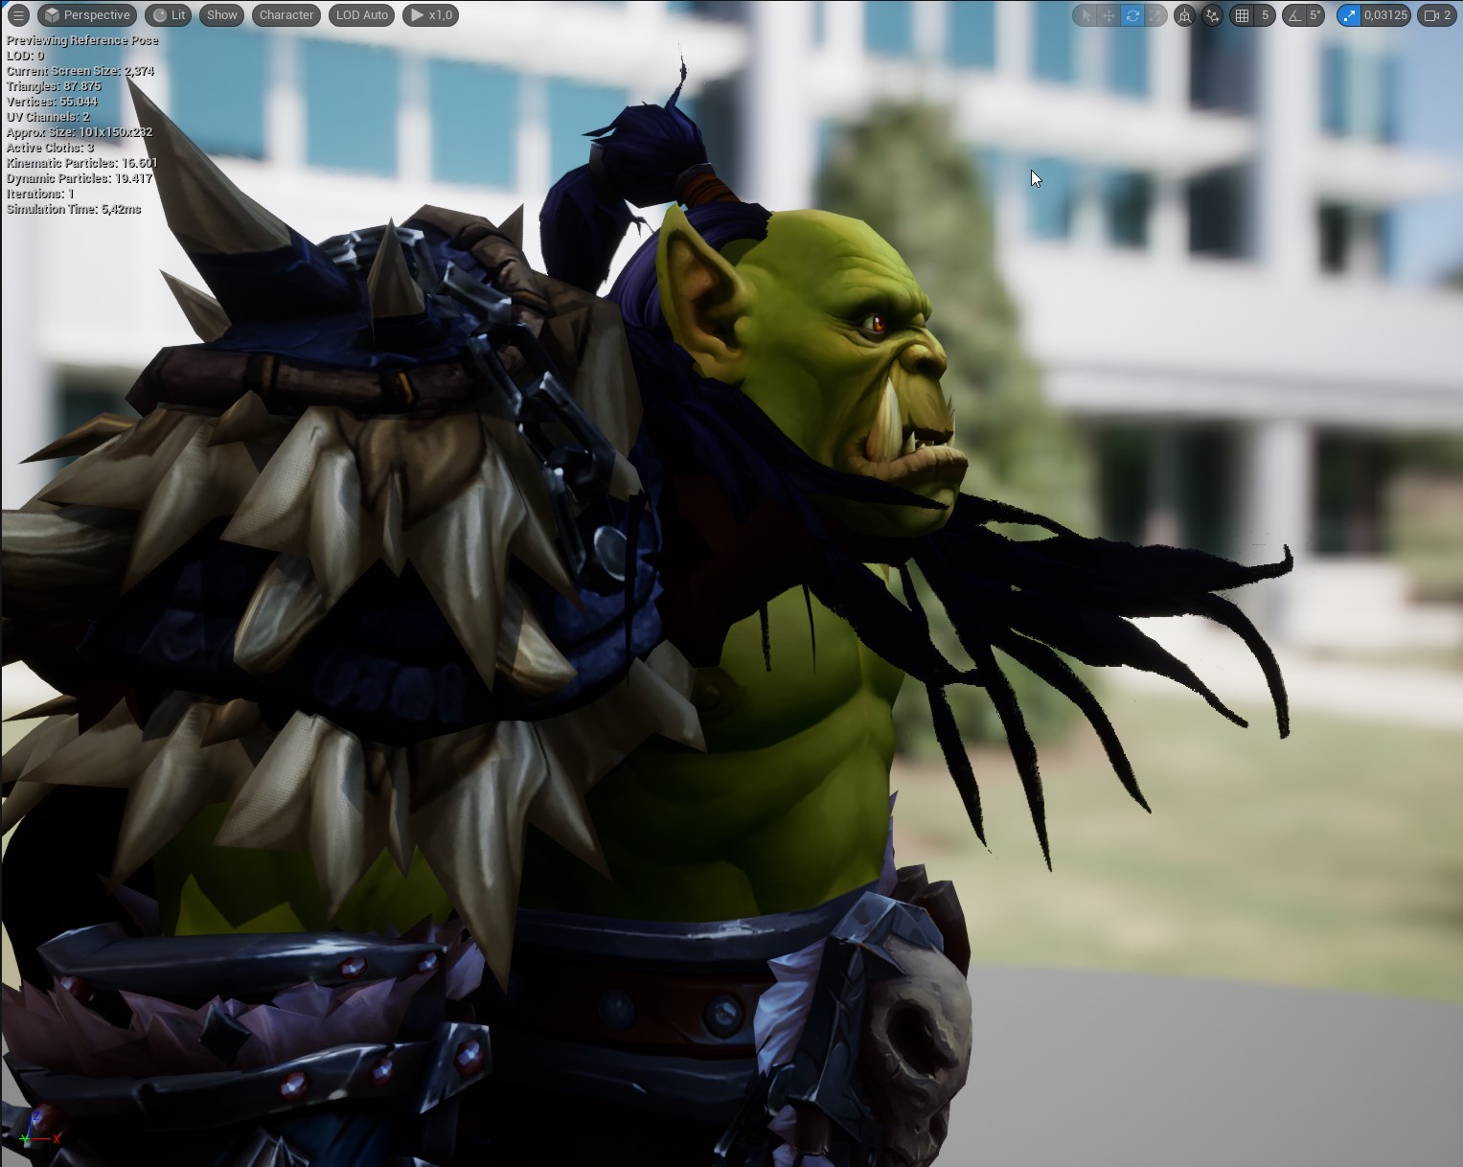The width and height of the screenshot is (1463, 1167).
Task: Change the 0,03125 scale snap value
Action: pyautogui.click(x=1385, y=15)
